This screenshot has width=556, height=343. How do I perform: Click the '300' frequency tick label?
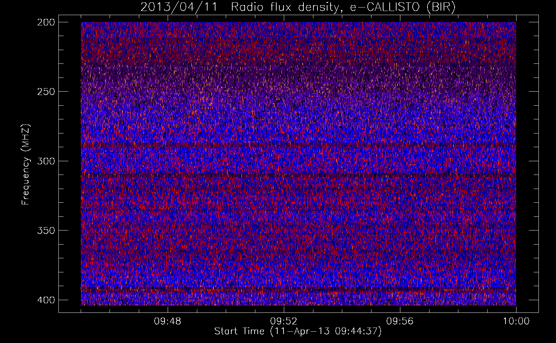(x=46, y=161)
